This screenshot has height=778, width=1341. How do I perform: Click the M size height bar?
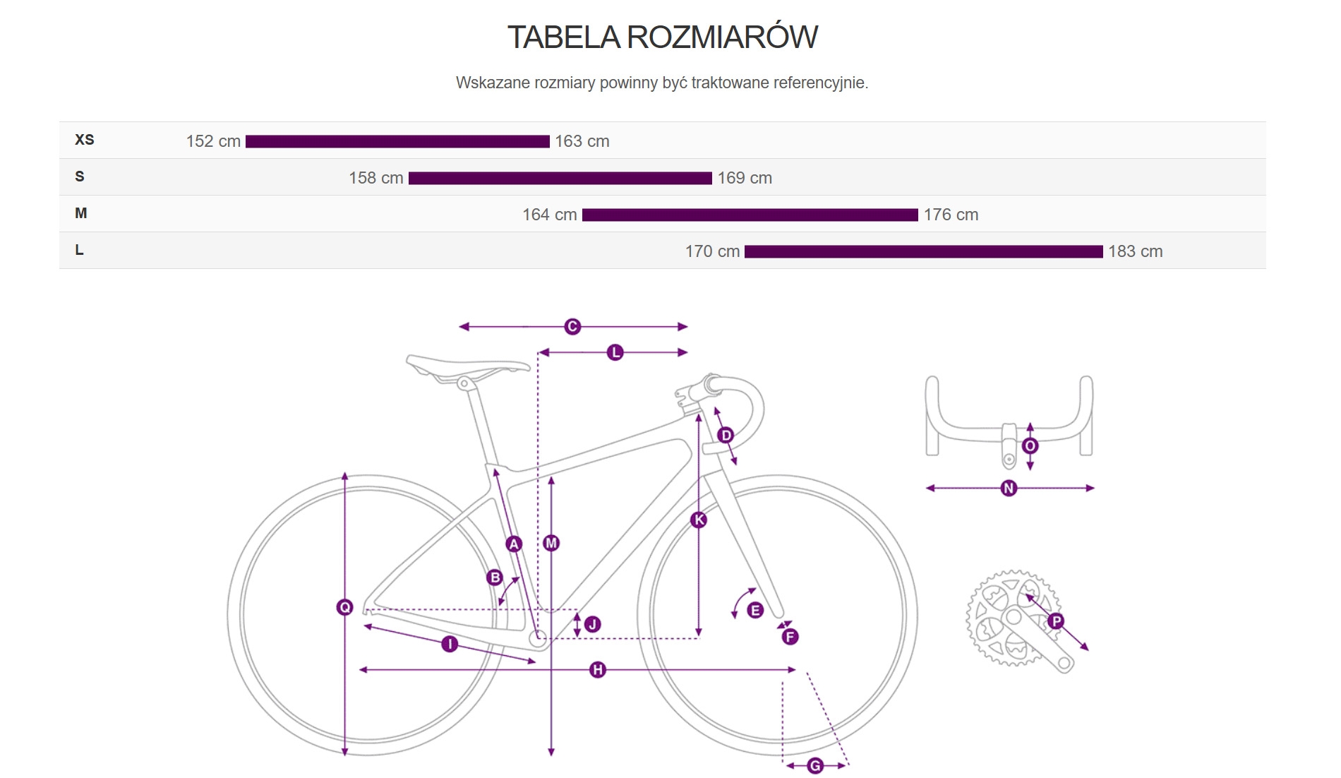(750, 215)
